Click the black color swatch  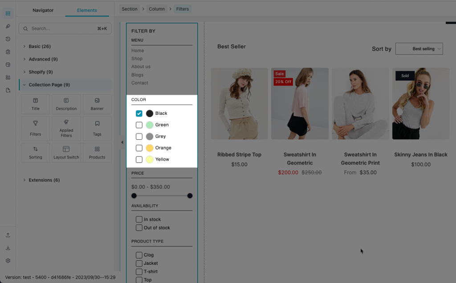click(150, 113)
